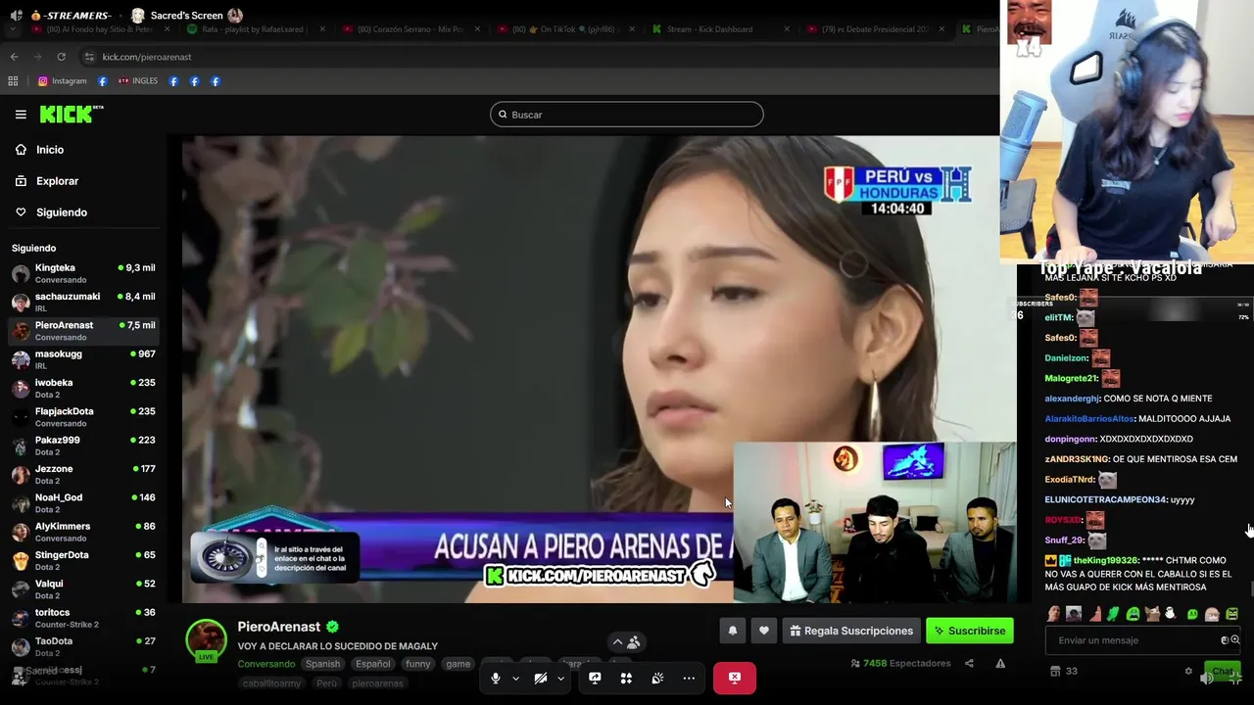Click the PieroArenast live avatar
The image size is (1254, 705).
point(206,640)
